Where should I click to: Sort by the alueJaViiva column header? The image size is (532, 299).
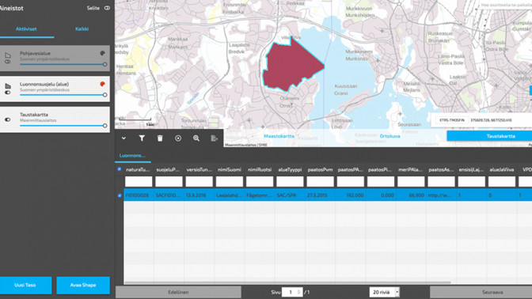(x=501, y=169)
